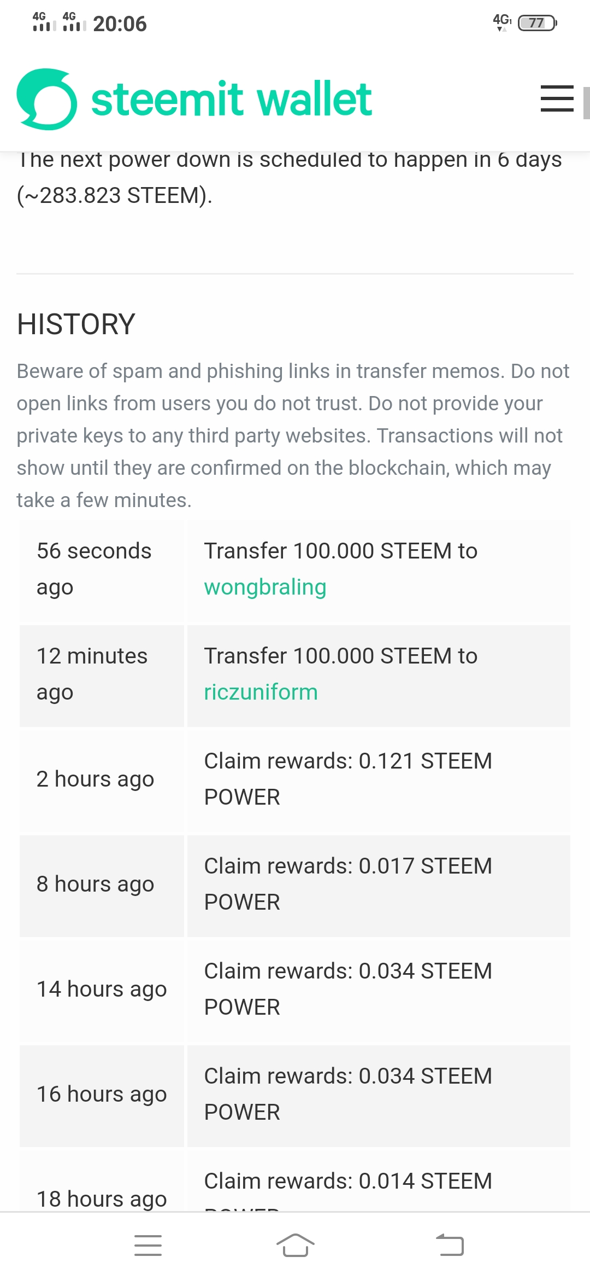590x1280 pixels.
Task: Open the wongbraling account link
Action: [x=265, y=587]
